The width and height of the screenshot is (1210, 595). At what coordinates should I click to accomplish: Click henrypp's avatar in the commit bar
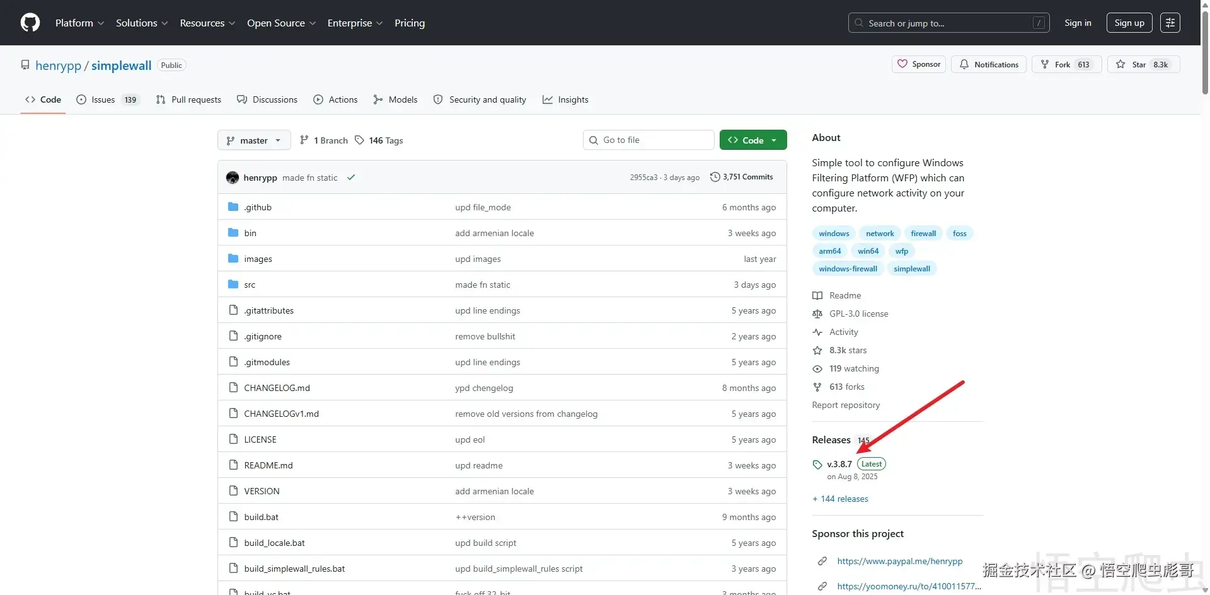click(x=233, y=178)
